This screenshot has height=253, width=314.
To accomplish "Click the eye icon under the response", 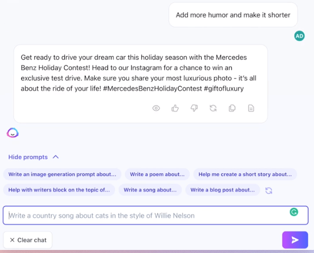I will pos(156,108).
